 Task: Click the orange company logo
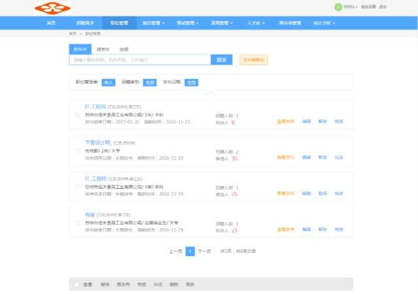click(52, 8)
